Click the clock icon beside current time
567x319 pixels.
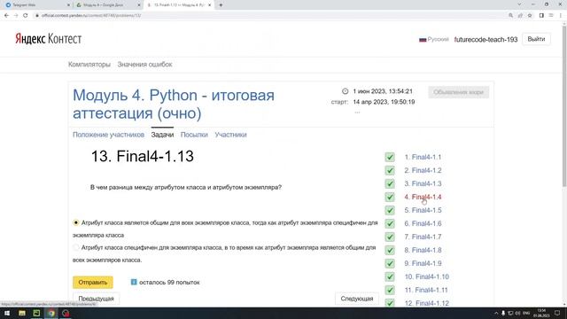(x=345, y=91)
